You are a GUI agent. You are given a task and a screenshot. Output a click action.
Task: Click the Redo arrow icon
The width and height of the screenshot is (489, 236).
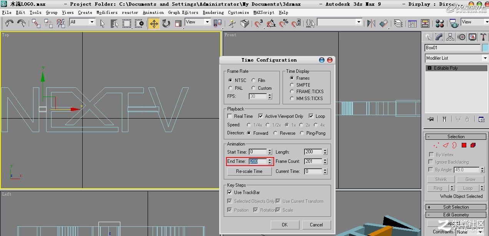point(22,23)
